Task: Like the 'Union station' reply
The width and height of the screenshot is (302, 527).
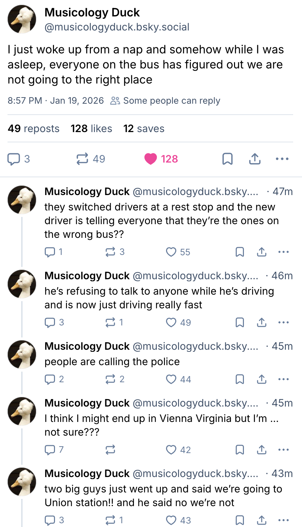Action: point(171,520)
